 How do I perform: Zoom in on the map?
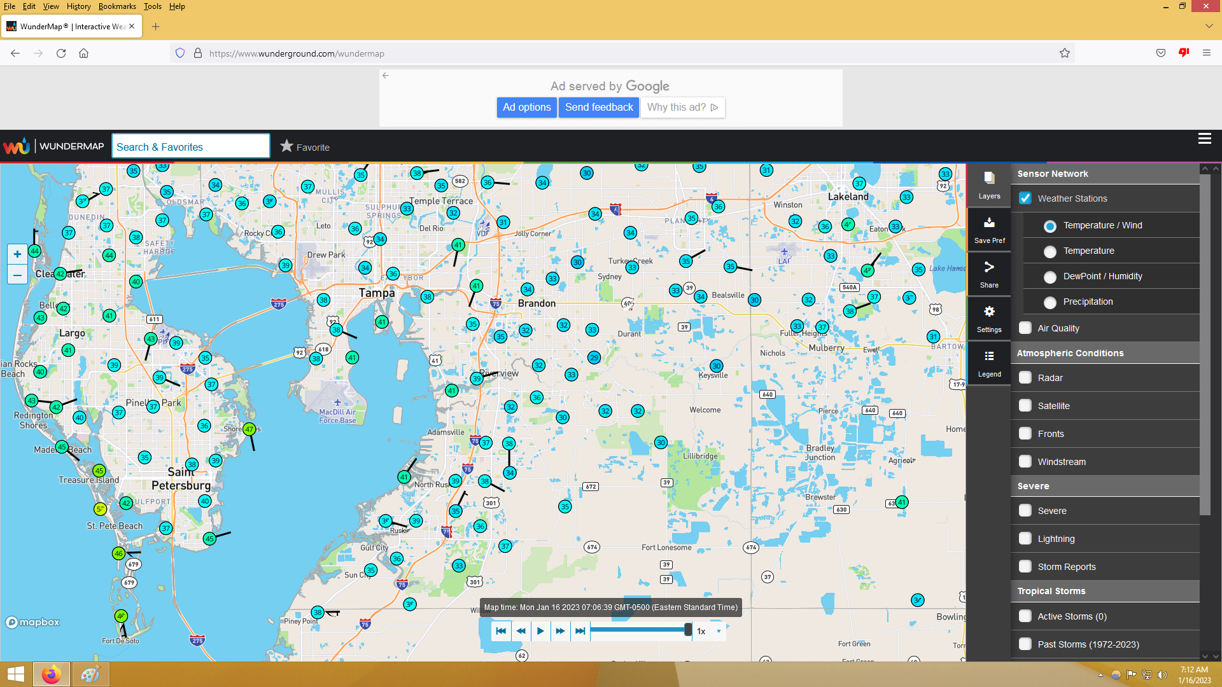[17, 254]
